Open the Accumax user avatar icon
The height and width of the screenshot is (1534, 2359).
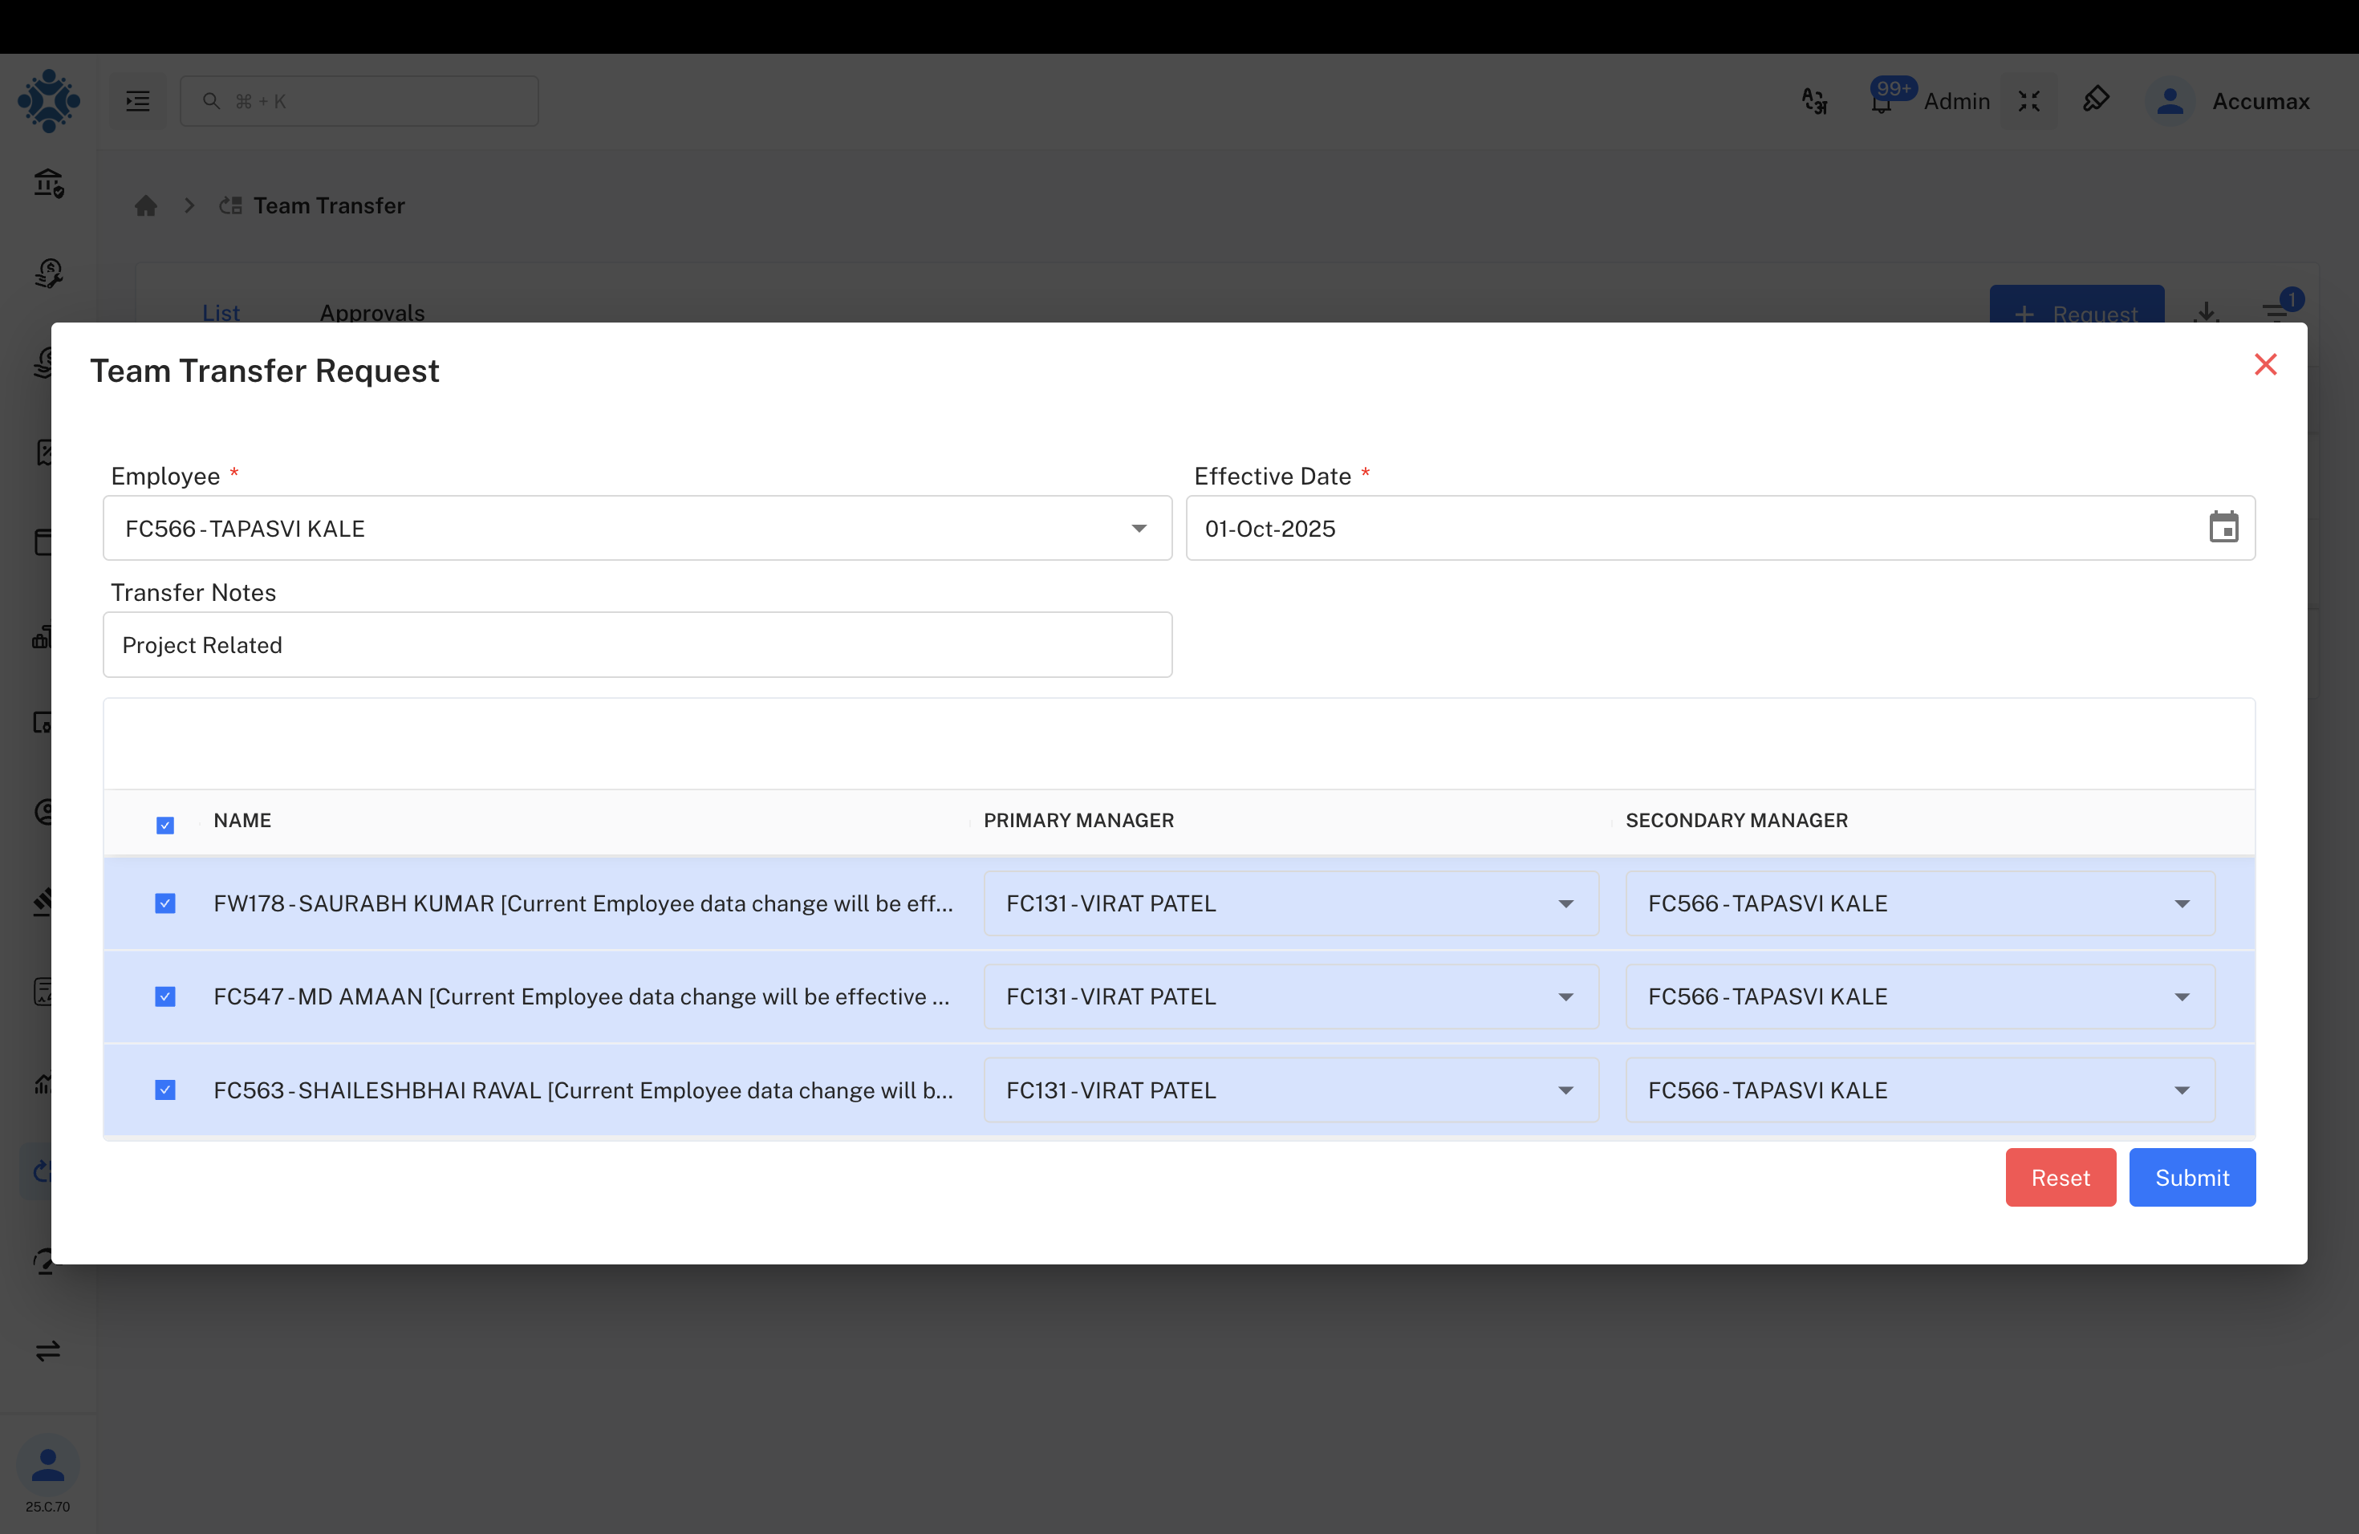(2170, 101)
